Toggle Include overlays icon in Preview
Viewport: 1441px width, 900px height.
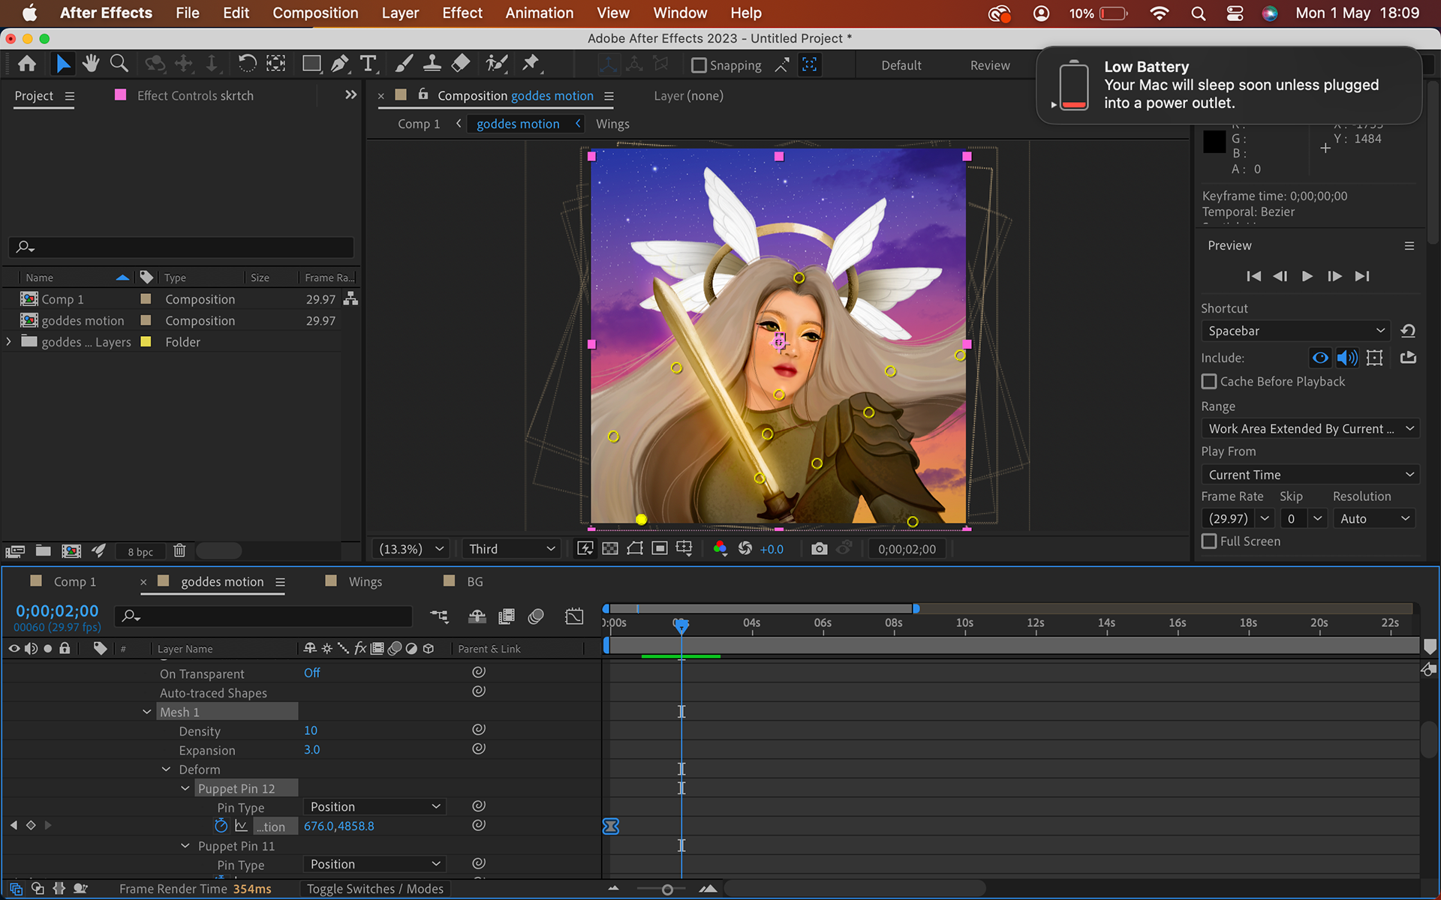pos(1375,358)
